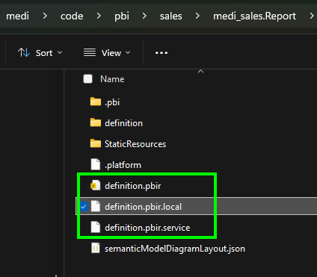317x277 pixels.
Task: Select the definition.pbir.local file name
Action: [x=143, y=207]
